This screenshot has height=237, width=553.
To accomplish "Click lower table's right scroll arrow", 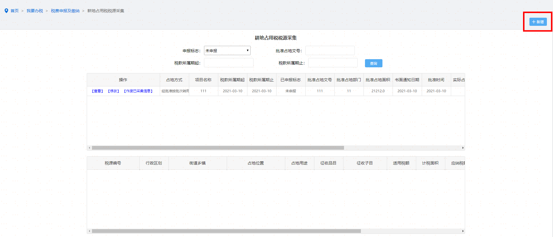I will tap(463, 231).
